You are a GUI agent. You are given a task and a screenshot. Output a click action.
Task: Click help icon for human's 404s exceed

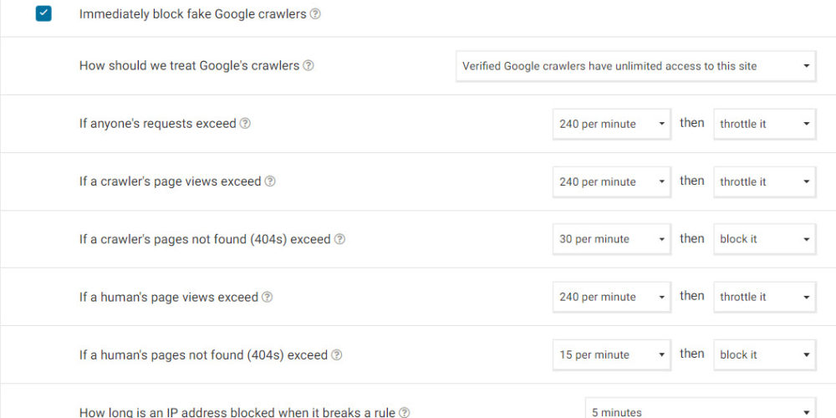click(x=336, y=355)
